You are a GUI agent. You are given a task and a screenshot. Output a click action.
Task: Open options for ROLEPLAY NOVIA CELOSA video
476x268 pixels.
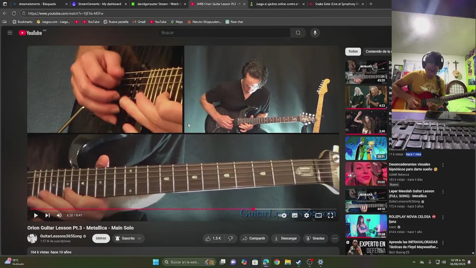pyautogui.click(x=443, y=217)
